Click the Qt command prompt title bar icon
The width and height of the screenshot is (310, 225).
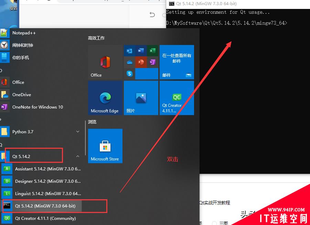pos(171,4)
